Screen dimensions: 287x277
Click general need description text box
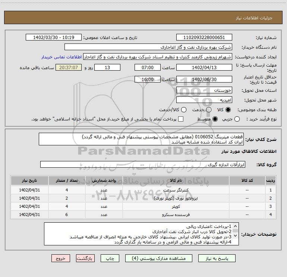pyautogui.click(x=141, y=139)
